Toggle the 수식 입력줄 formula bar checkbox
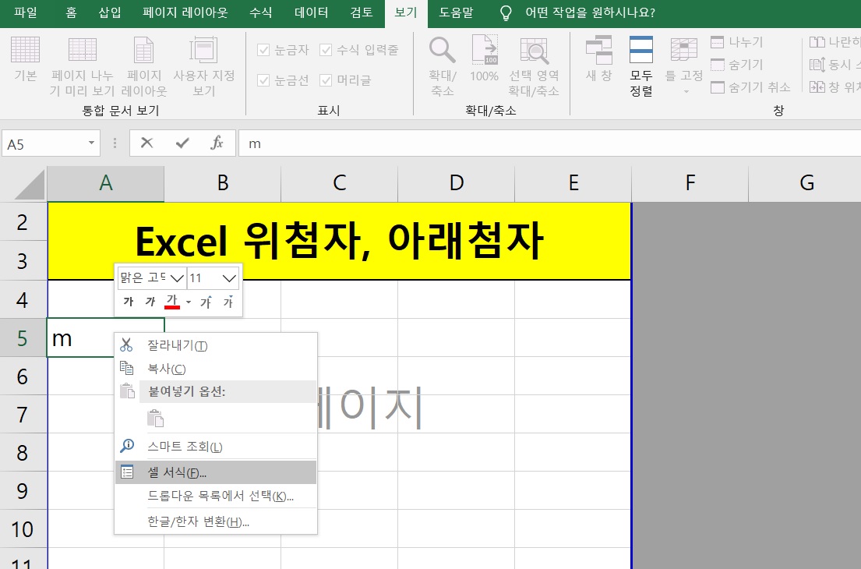Image resolution: width=861 pixels, height=569 pixels. 326,50
